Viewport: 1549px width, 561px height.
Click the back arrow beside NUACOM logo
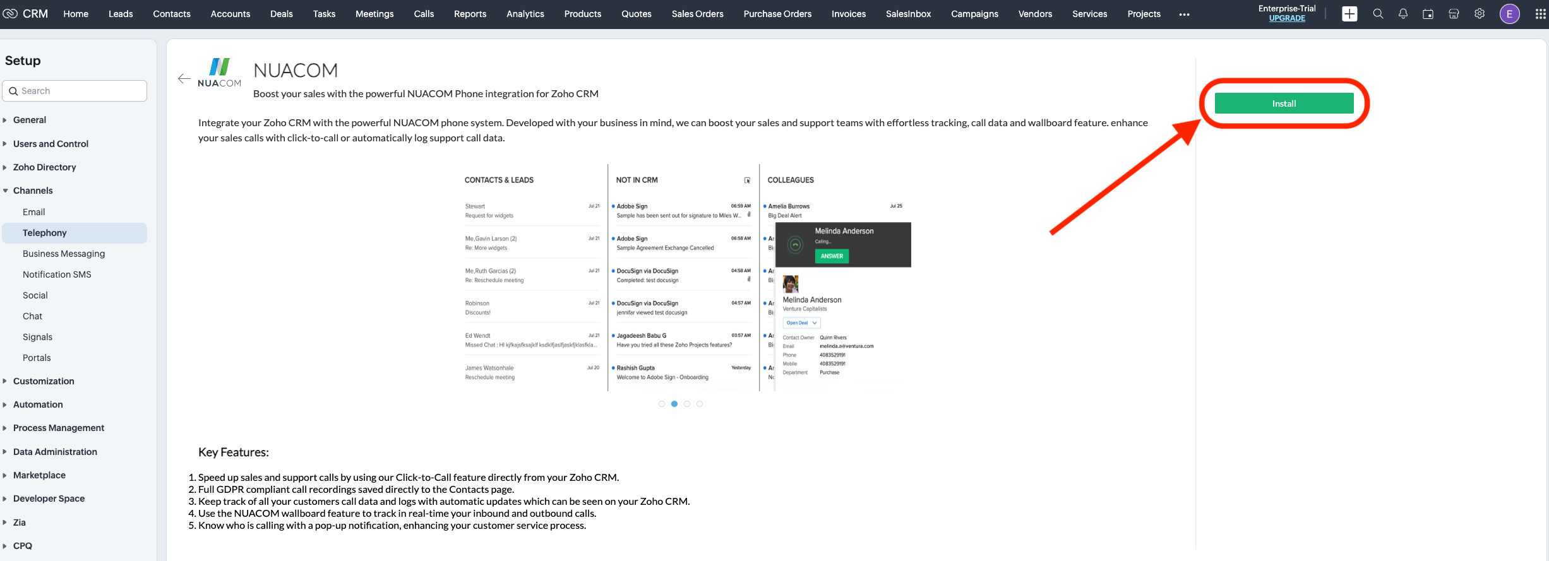[x=184, y=79]
